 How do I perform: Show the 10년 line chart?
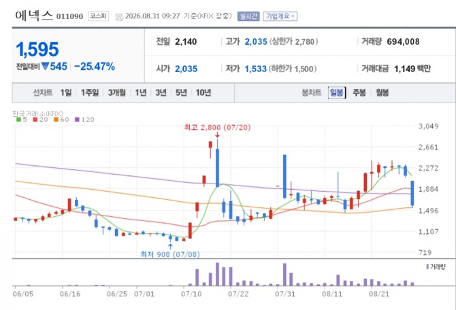203,92
